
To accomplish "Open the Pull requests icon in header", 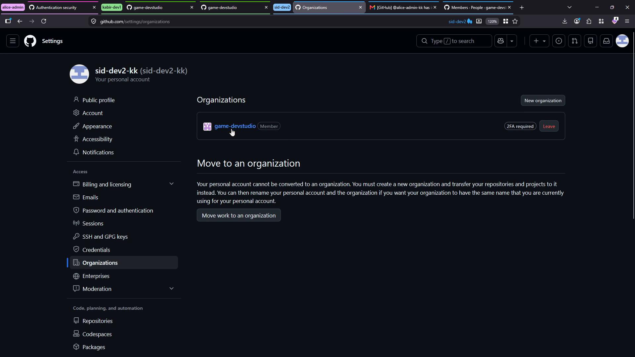I will click(574, 41).
